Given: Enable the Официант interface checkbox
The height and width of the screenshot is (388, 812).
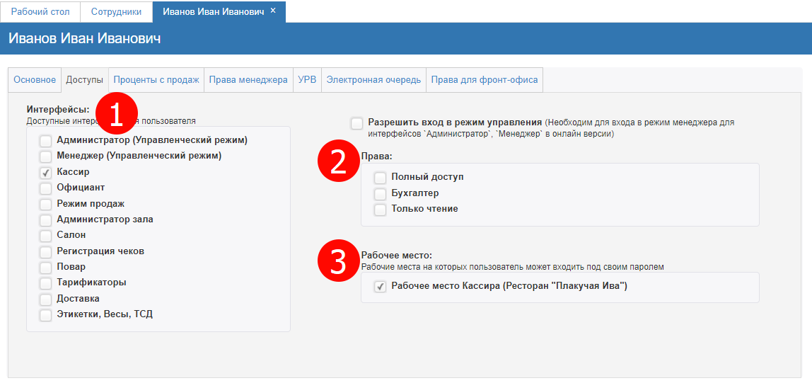Looking at the screenshot, I should [46, 188].
